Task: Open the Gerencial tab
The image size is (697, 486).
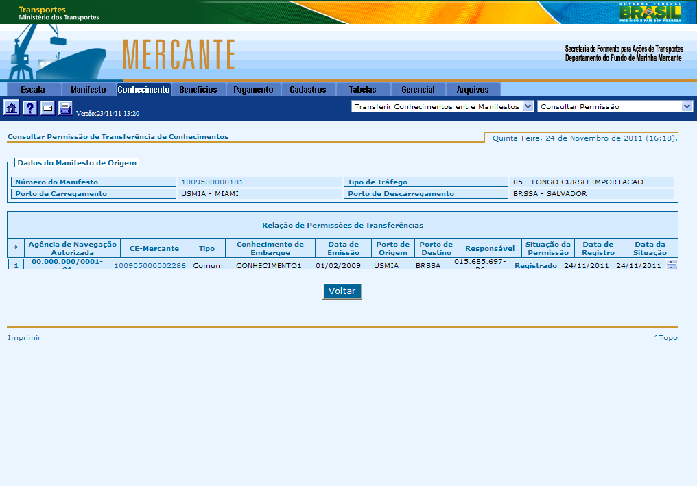Action: click(x=418, y=90)
